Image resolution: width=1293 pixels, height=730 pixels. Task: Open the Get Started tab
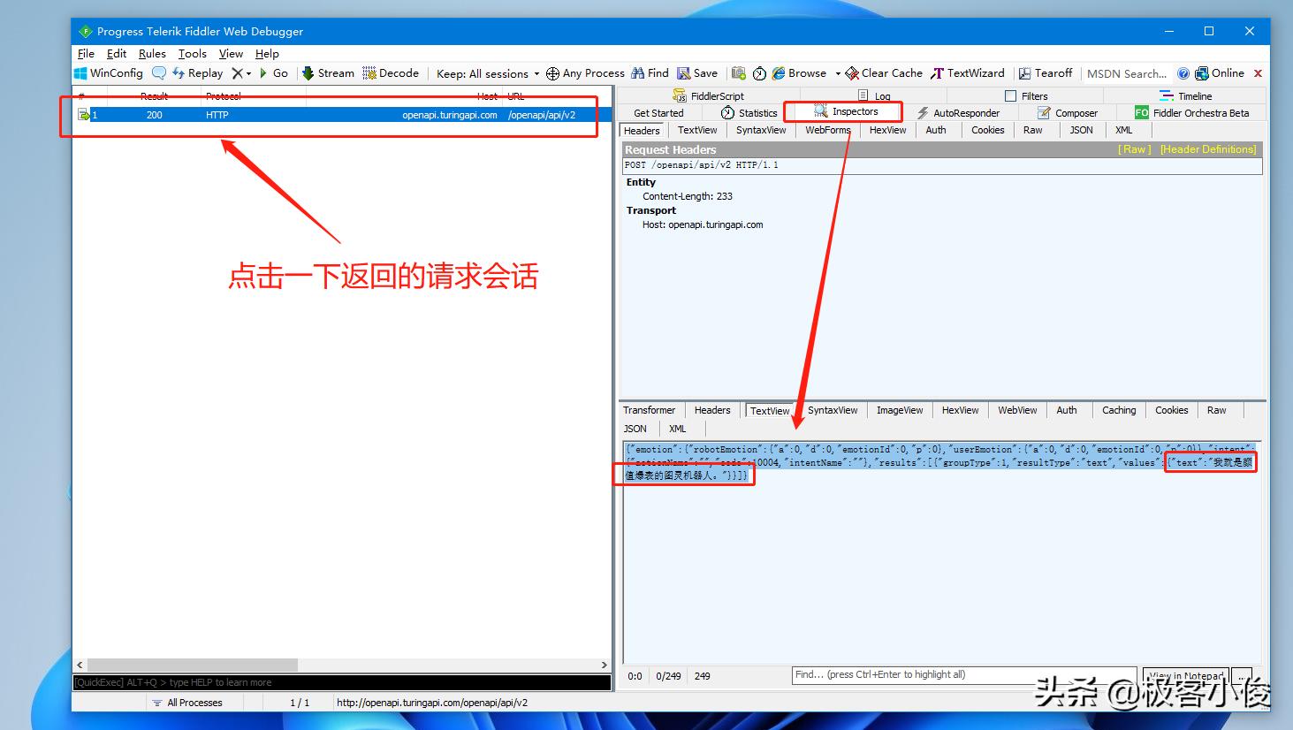click(x=658, y=113)
